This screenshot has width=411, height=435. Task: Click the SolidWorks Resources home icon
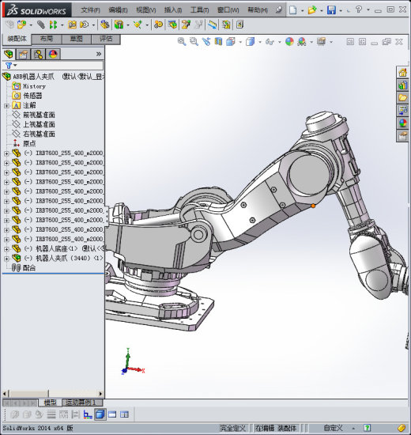pos(402,73)
